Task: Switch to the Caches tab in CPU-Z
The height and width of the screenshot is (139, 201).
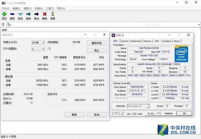Action: 124,41
